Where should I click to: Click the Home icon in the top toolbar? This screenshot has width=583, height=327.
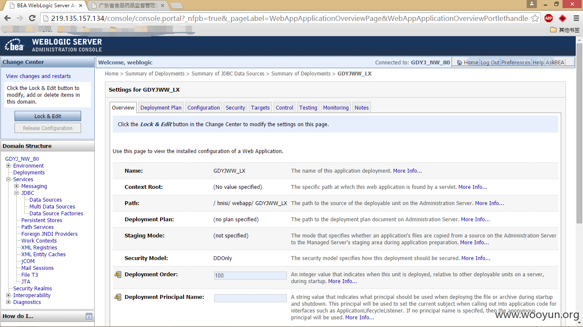click(459, 63)
